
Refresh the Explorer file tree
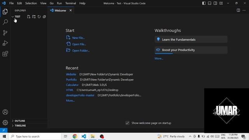(39, 17)
